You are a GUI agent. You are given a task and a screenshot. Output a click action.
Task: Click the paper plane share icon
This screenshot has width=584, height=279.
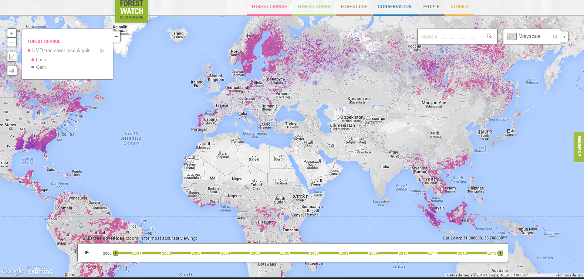12,71
